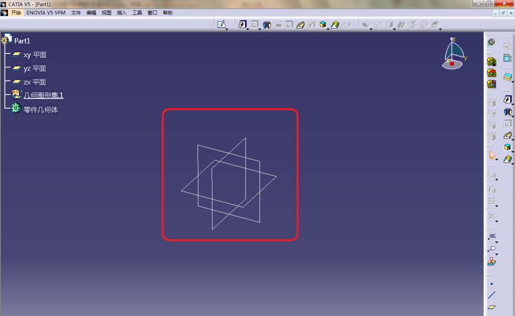Image resolution: width=515 pixels, height=316 pixels.
Task: Open the top toolbar Solid Combine dropdown arrow
Action: tap(328, 29)
